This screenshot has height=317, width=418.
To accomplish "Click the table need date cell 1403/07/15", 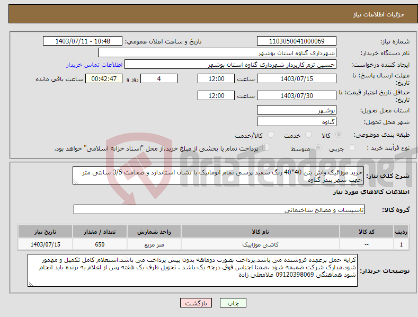I will (x=45, y=244).
